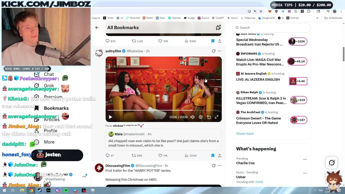This screenshot has height=194, width=345.
Task: Open quoted Maia @maiamindel post
Action: click(163, 140)
